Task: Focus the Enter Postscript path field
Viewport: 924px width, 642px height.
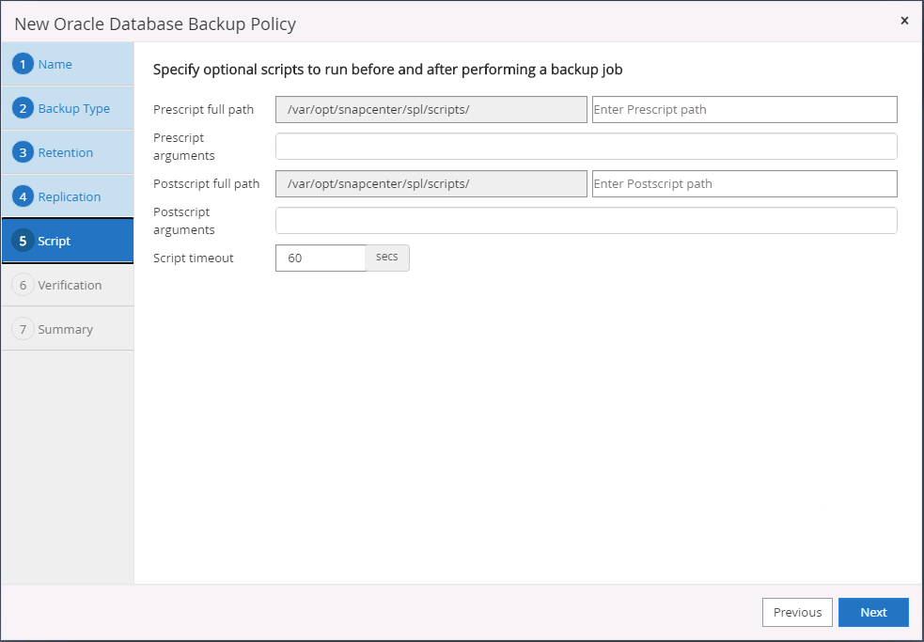Action: tap(744, 184)
